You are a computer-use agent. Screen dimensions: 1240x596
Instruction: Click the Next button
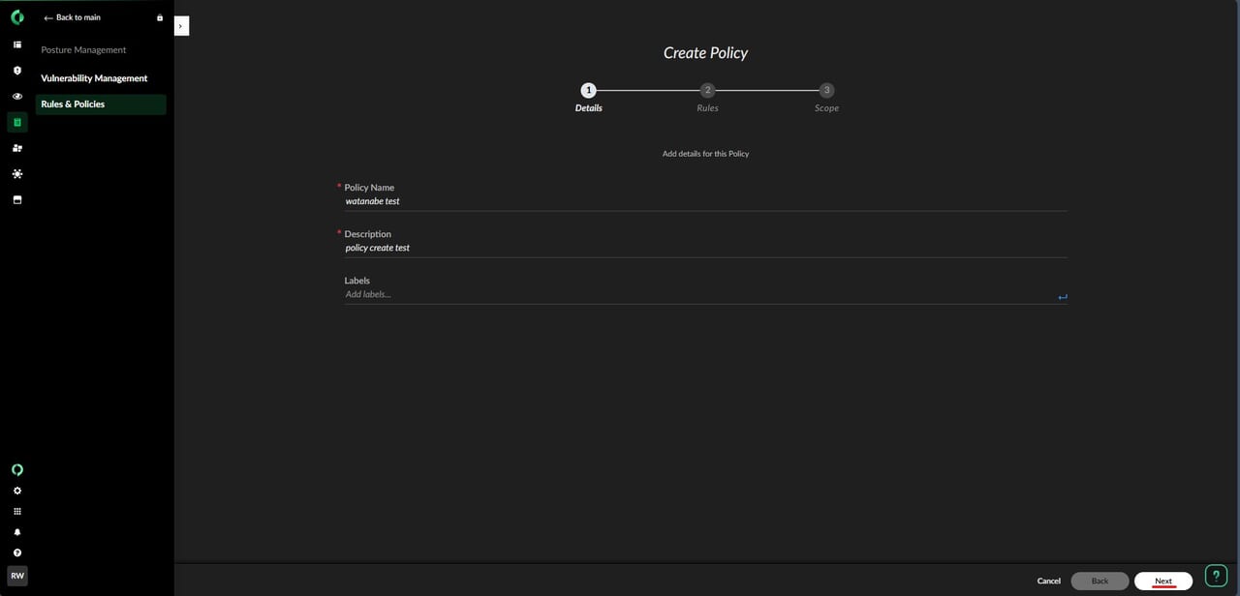(x=1162, y=581)
